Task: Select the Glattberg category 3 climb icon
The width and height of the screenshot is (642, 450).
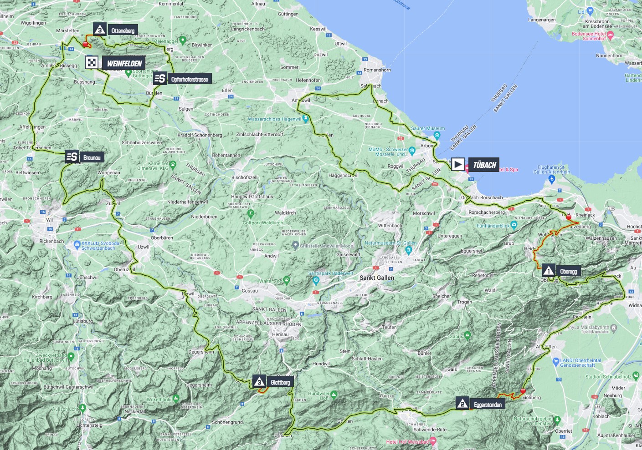Action: click(x=259, y=382)
